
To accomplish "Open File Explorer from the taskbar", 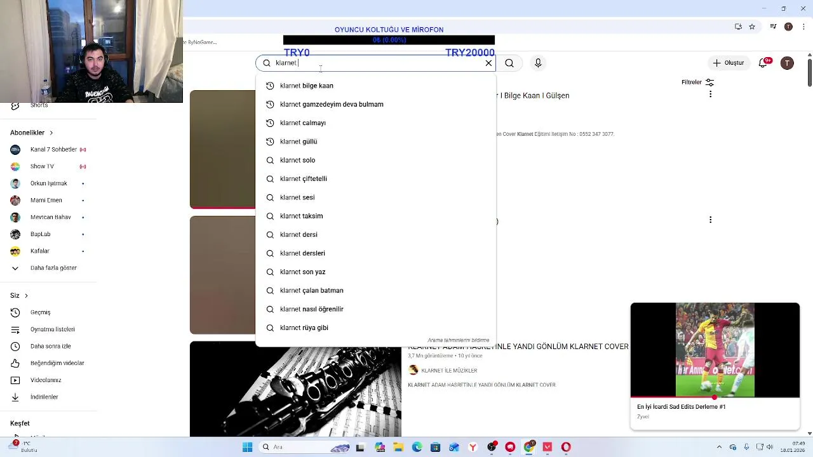I will (398, 447).
